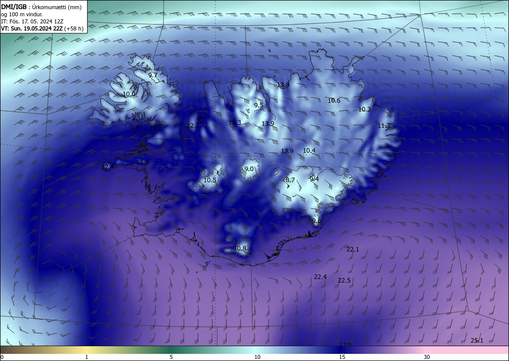Click the 10.0 precipitable water value
Screen dimensions: 509x361
click(x=129, y=94)
